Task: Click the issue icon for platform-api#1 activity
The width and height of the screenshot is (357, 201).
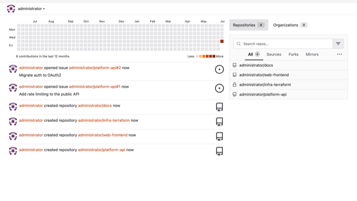Action: pos(219,88)
